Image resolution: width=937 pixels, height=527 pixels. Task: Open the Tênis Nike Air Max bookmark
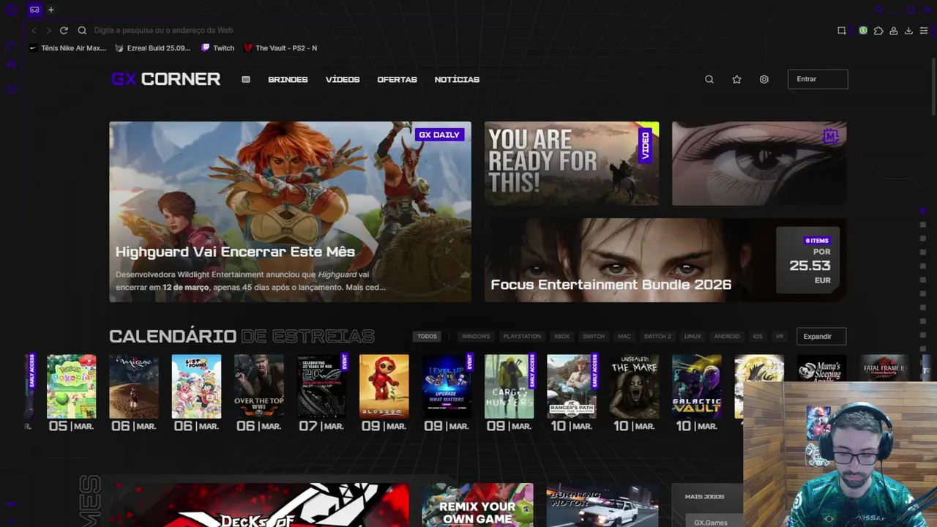[x=67, y=48]
